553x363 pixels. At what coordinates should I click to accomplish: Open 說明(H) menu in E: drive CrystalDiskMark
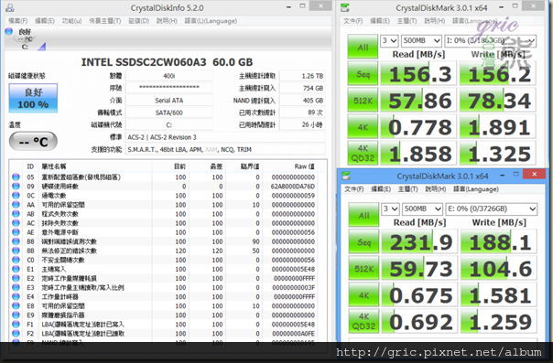coord(436,189)
